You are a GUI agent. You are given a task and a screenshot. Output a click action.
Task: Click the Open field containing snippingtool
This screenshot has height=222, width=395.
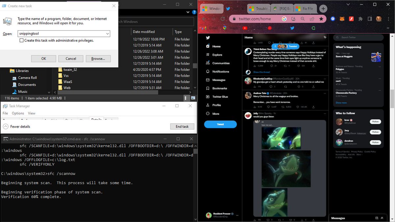point(64,34)
